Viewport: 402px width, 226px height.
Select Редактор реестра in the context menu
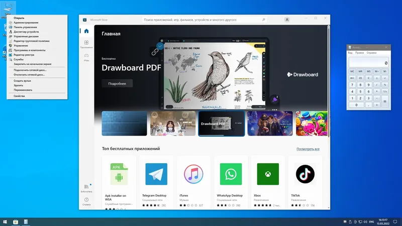tap(37, 55)
